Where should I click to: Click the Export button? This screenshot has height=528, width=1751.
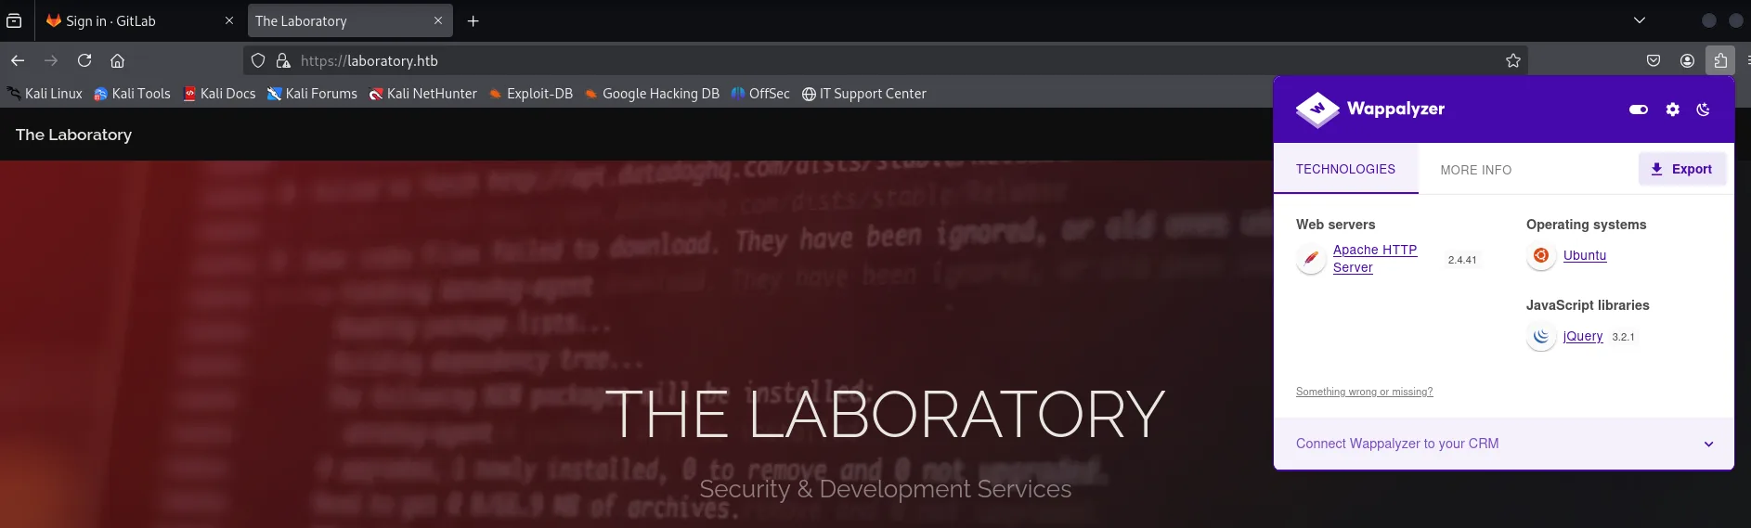pyautogui.click(x=1681, y=169)
